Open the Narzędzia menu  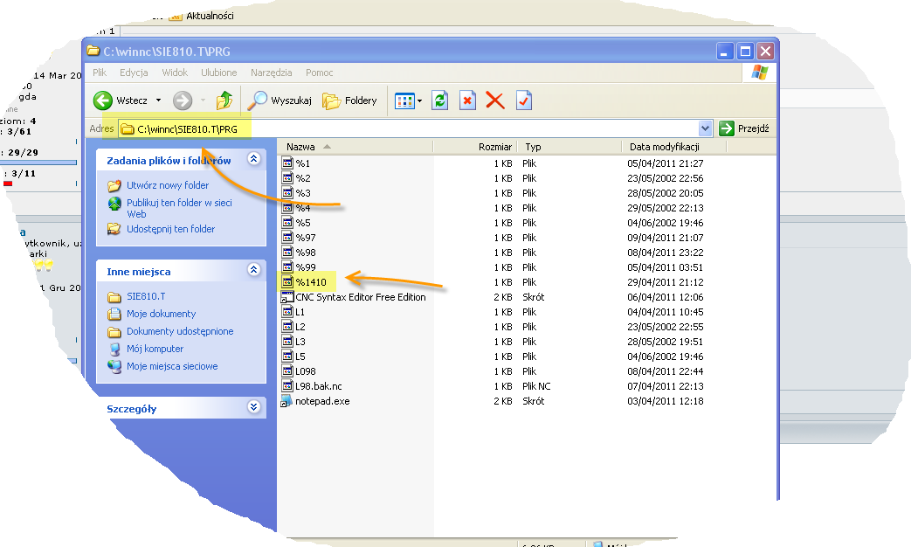(272, 73)
